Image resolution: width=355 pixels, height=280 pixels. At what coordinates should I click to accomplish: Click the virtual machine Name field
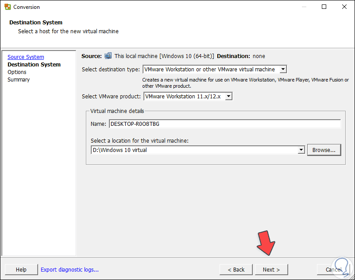[x=225, y=124]
